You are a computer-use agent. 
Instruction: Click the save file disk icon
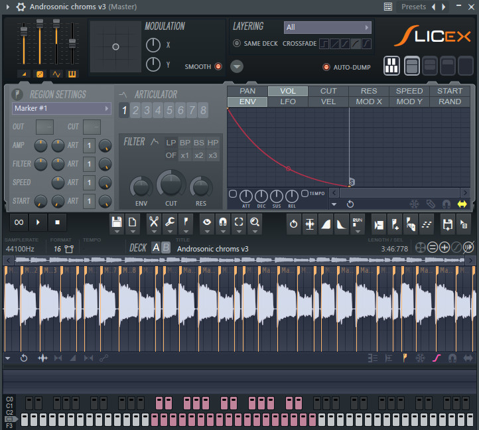(117, 222)
